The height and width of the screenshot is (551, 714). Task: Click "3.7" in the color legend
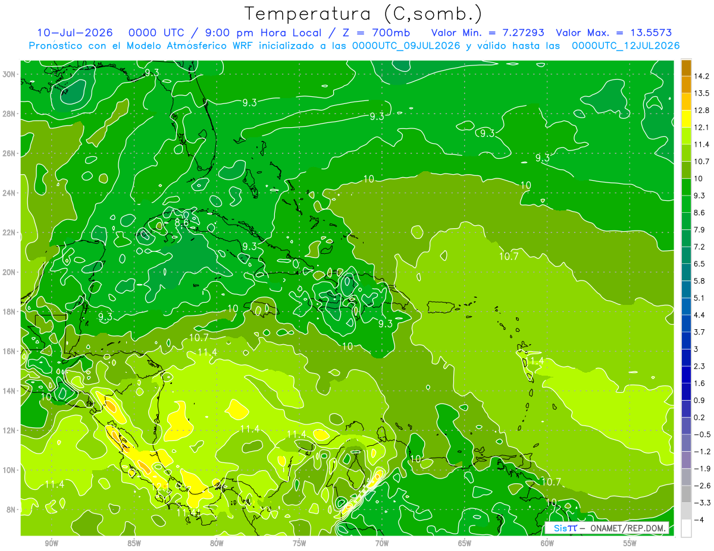700,332
